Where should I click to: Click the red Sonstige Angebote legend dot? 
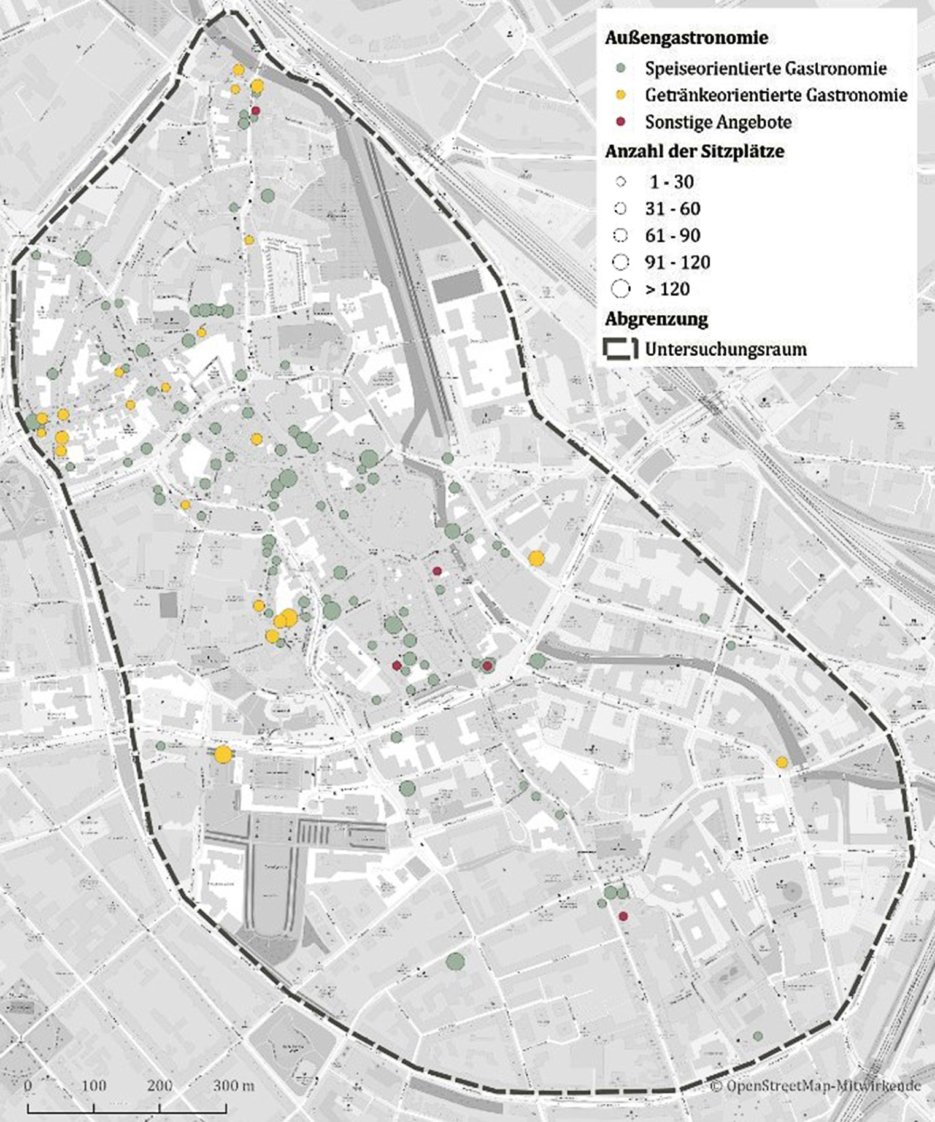pos(621,122)
